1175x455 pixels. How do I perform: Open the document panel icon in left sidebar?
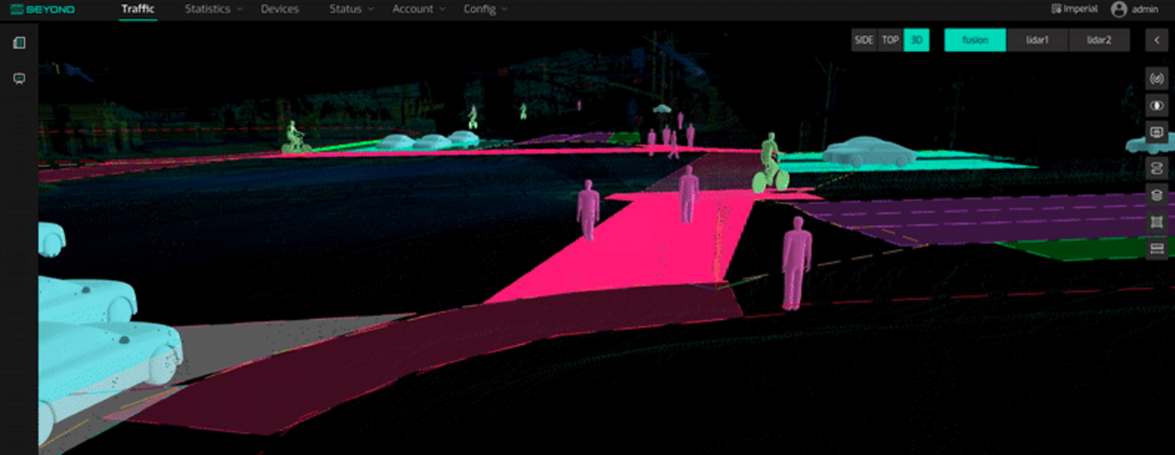(x=19, y=43)
